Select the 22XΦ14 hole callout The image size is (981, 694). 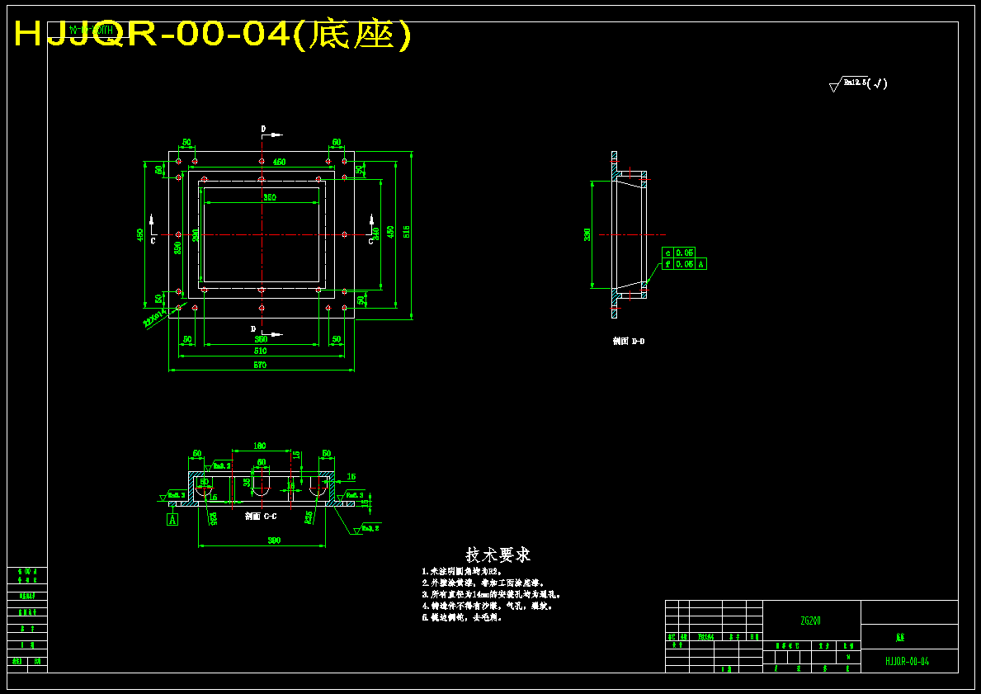click(153, 319)
